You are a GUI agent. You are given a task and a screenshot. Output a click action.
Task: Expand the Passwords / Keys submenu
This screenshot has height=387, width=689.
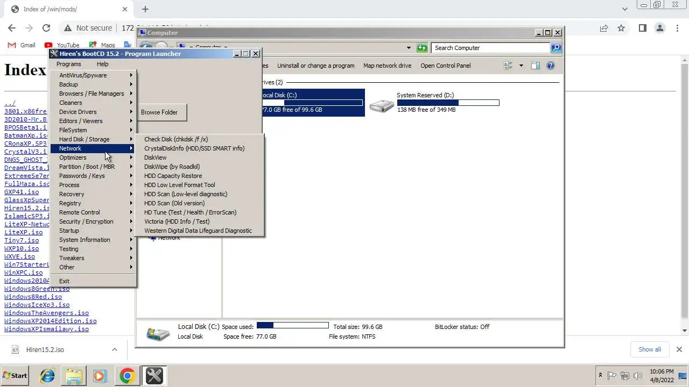click(94, 176)
